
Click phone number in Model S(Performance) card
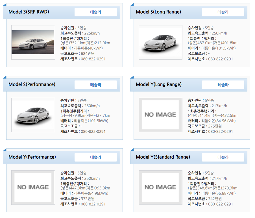(93, 132)
